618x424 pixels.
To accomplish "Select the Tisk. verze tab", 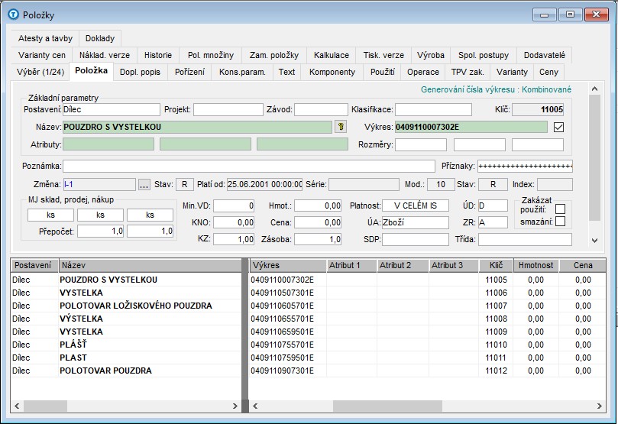I will 384,55.
